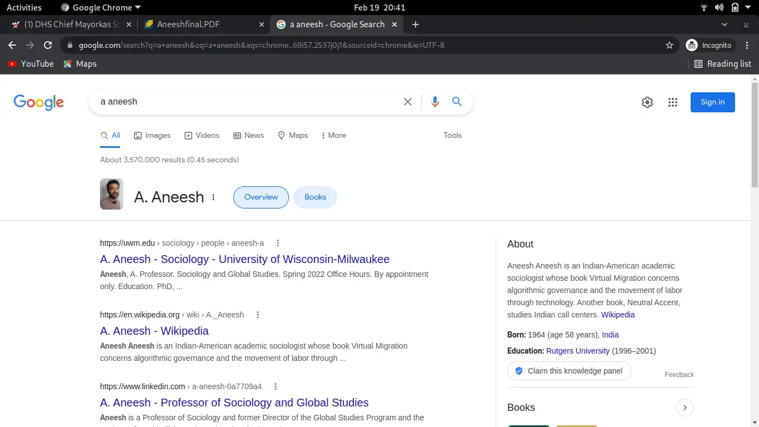Open options dots for Wikipedia result
Viewport: 759px width, 427px height.
click(258, 315)
